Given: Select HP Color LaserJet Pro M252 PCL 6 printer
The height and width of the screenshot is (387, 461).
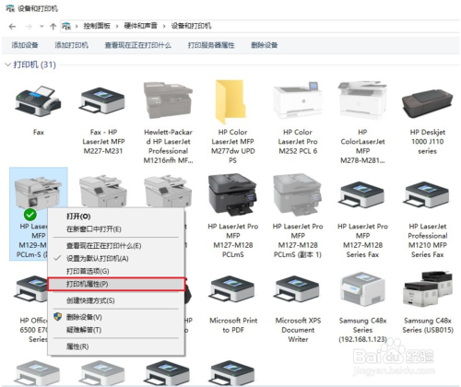Looking at the screenshot, I should 298,100.
